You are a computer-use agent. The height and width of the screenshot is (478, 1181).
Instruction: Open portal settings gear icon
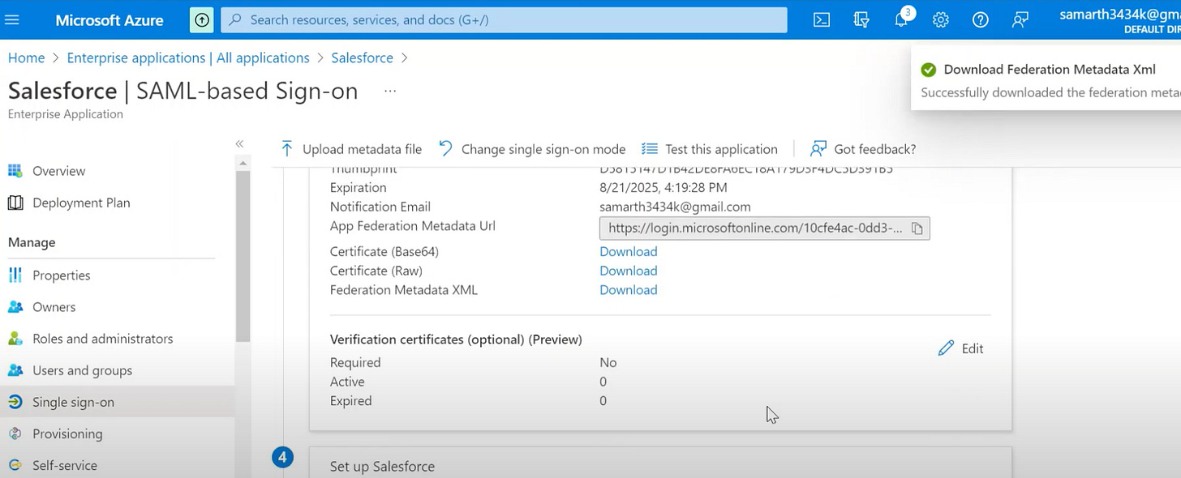coord(941,20)
